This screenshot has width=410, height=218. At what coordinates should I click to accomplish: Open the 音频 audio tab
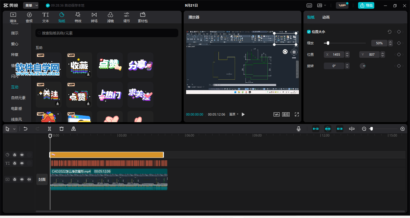29,17
